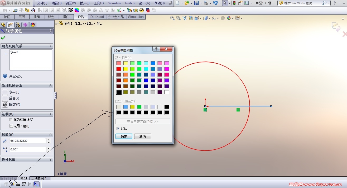Image resolution: width=347 pixels, height=188 pixels.
Task: Click the Section Properties icon
Action: [27, 11]
